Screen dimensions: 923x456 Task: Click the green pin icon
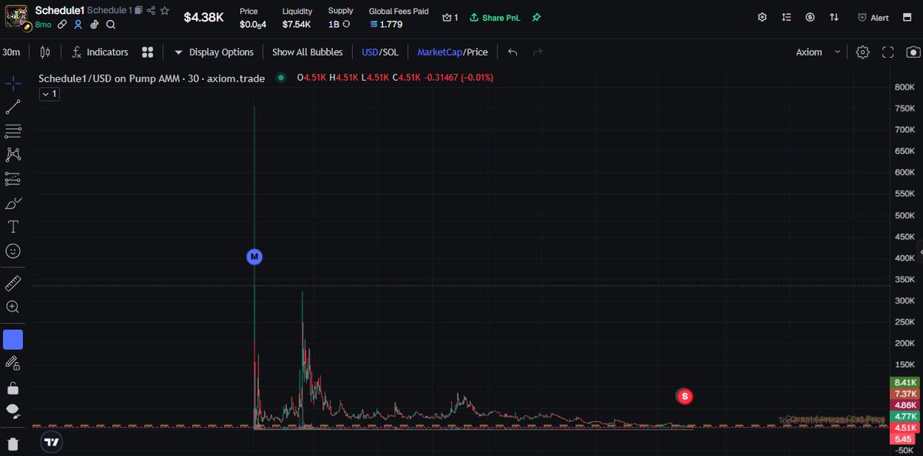coord(536,17)
